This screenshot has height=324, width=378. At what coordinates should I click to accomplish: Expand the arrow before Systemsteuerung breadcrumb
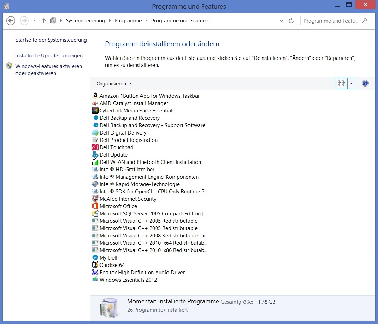(61, 21)
